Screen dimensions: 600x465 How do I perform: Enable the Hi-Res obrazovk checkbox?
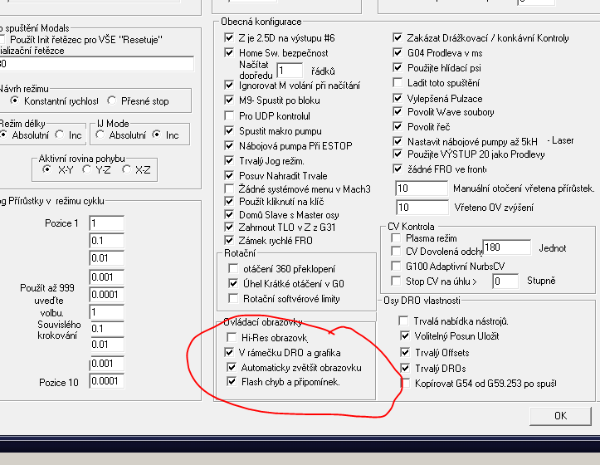click(232, 338)
